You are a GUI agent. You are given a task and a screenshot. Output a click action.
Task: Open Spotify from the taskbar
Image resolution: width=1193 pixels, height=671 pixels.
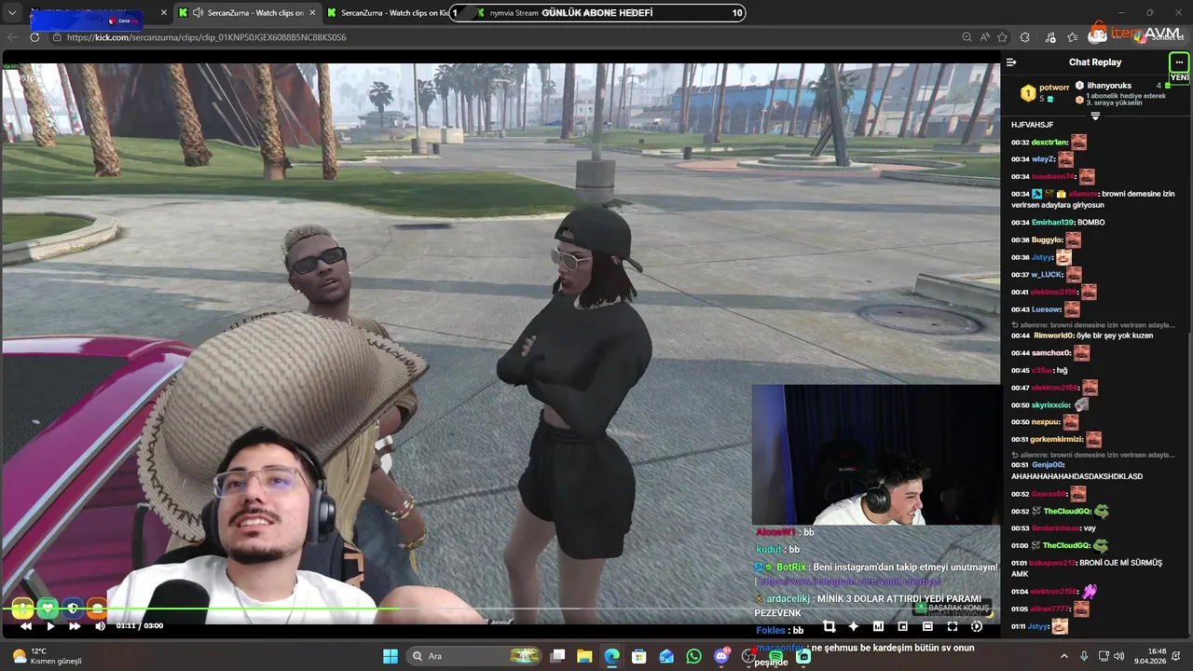click(775, 656)
